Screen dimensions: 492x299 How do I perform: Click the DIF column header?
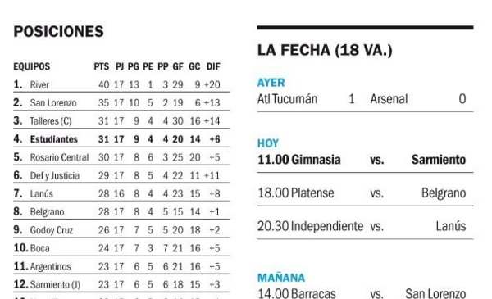213,66
